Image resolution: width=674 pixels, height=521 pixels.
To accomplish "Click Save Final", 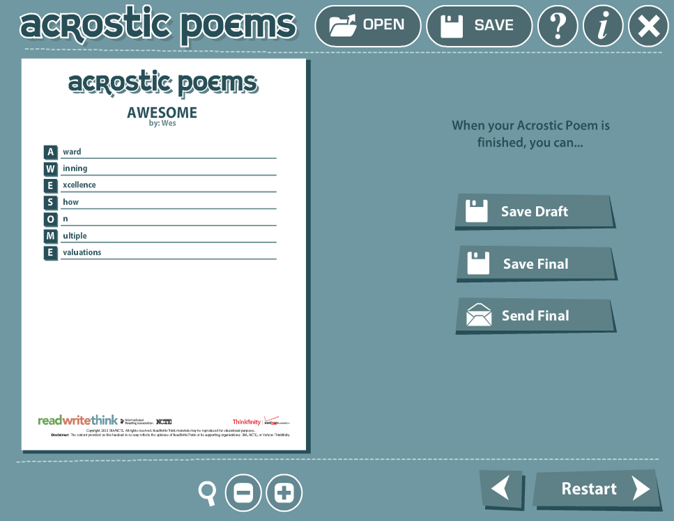I will [x=536, y=264].
